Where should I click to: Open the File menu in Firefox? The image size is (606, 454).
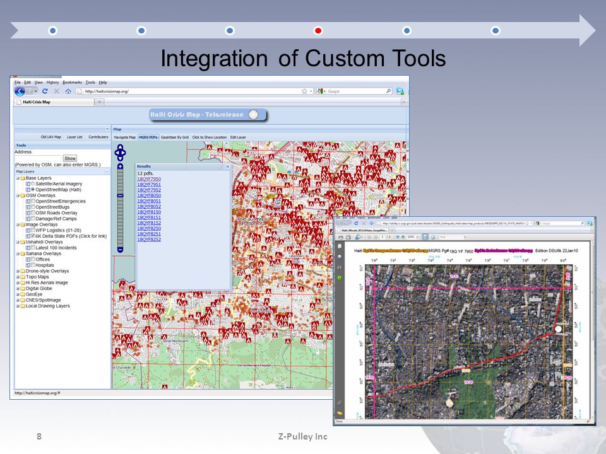coord(18,82)
